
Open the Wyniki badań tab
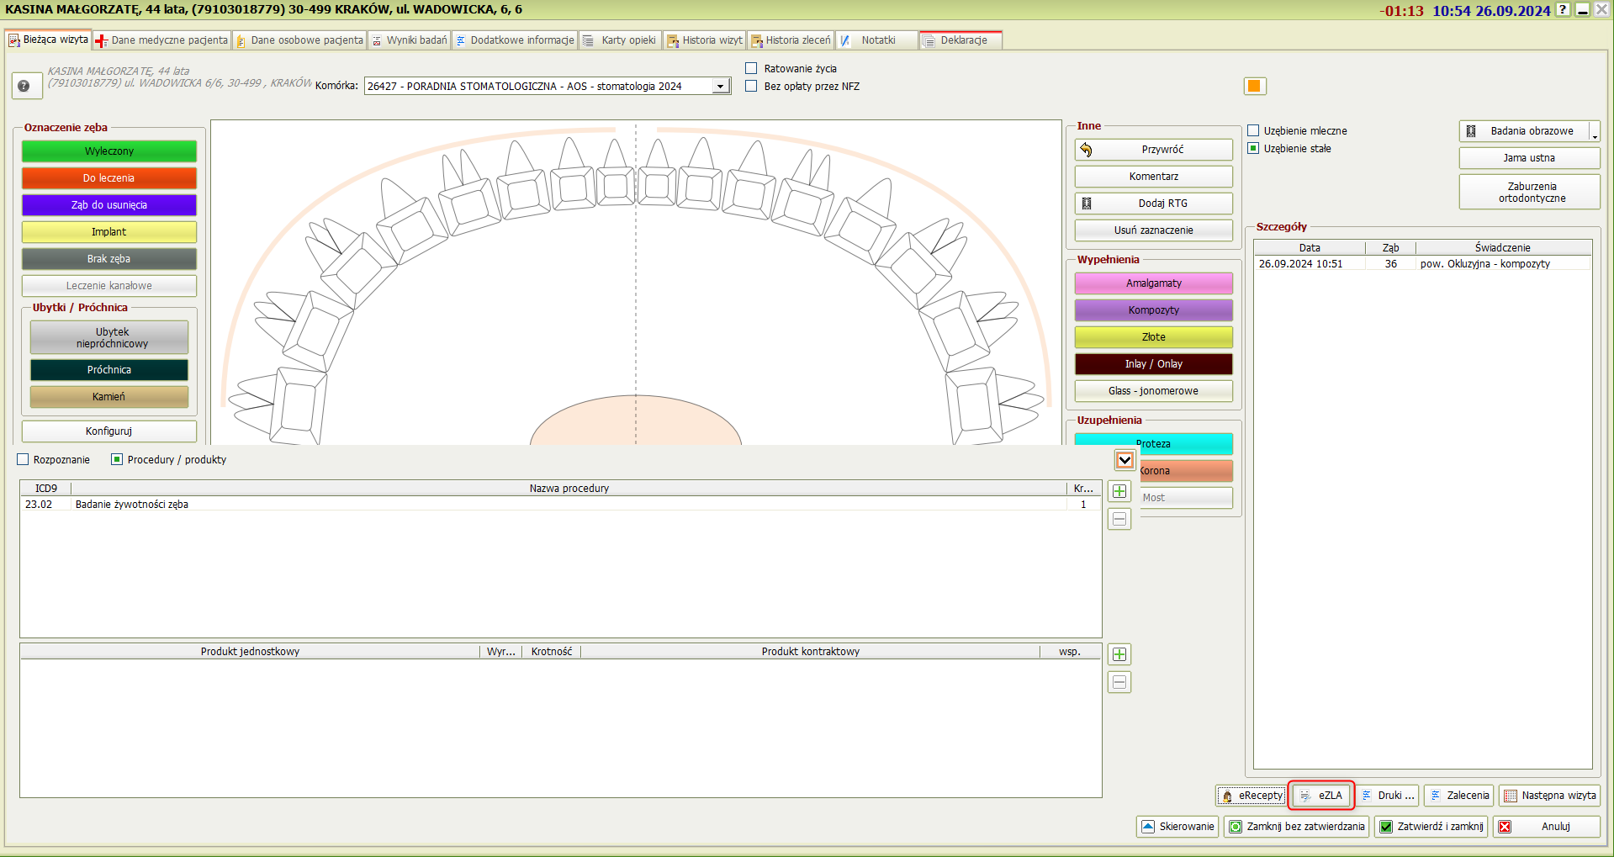(410, 40)
